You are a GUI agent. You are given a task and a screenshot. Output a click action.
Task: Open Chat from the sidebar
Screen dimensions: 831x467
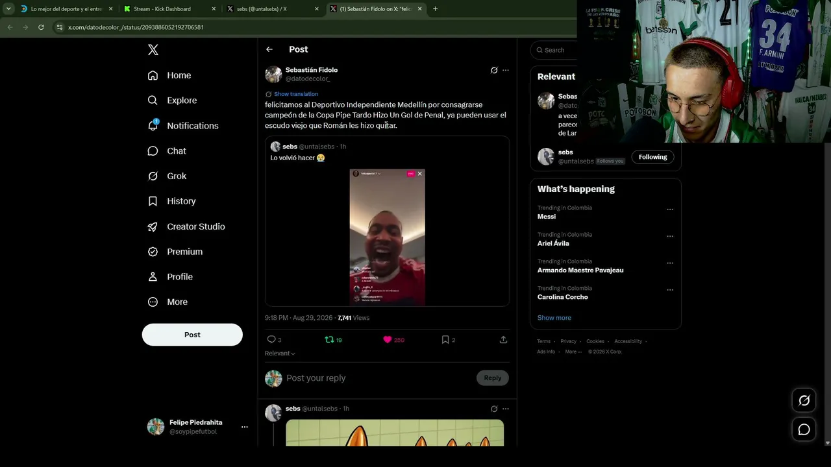(x=167, y=151)
